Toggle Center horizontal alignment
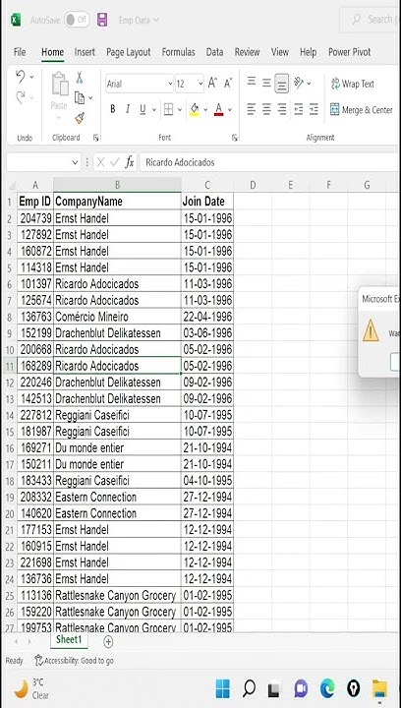The width and height of the screenshot is (401, 708). tap(266, 109)
